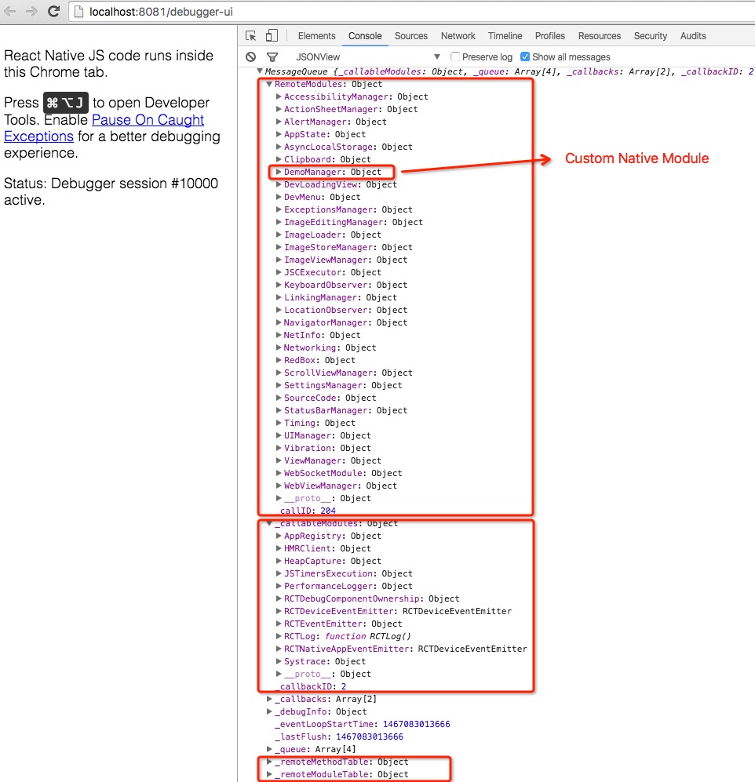Switch to the Elements tab

(x=316, y=36)
